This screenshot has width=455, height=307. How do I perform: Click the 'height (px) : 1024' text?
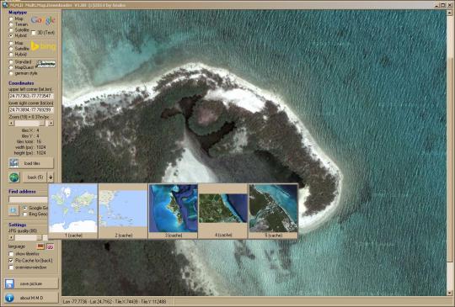(x=29, y=153)
